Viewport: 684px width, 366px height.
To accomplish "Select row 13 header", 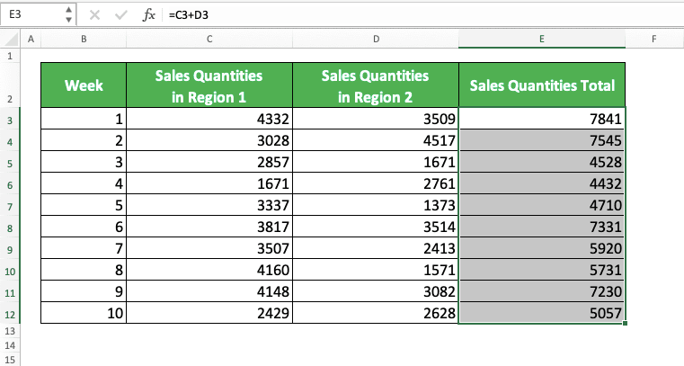I will point(10,331).
